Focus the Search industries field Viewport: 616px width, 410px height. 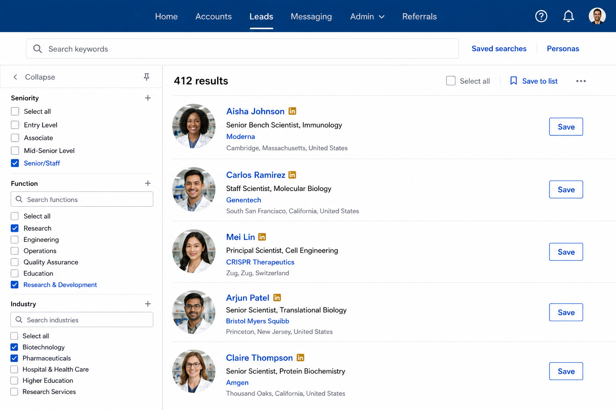[82, 320]
